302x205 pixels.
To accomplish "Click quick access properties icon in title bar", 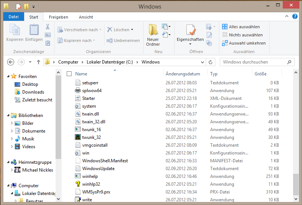I will point(19,7).
